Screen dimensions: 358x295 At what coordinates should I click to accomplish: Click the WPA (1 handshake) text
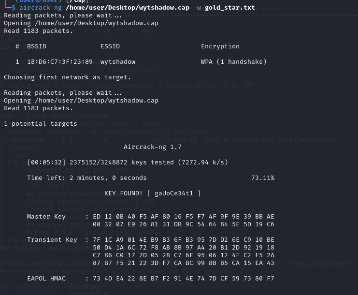pyautogui.click(x=233, y=62)
